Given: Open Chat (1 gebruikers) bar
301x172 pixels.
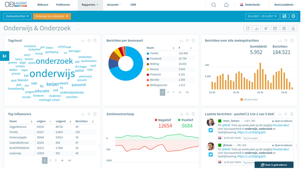Looking at the screenshot, I should click(274, 165).
